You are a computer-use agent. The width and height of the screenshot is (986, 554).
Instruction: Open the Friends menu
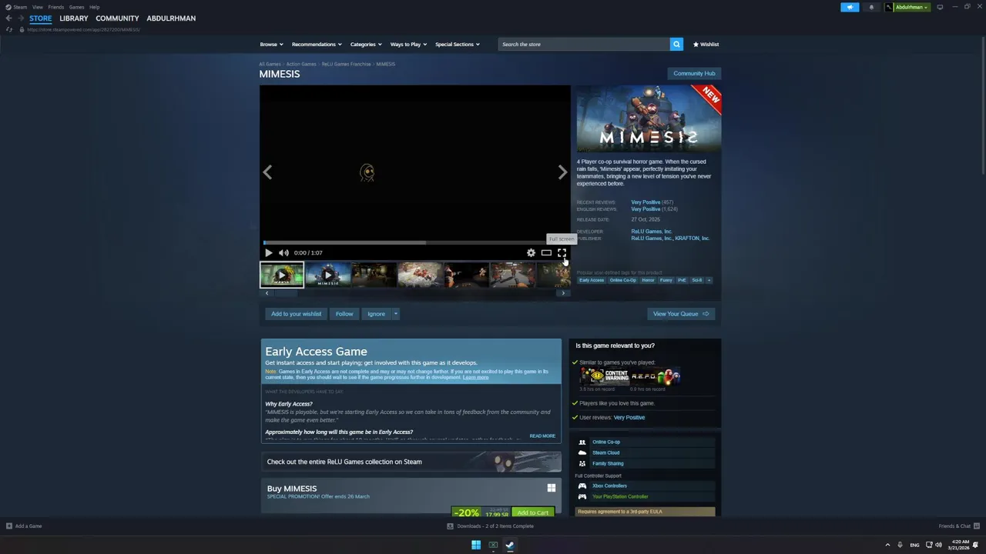click(55, 7)
